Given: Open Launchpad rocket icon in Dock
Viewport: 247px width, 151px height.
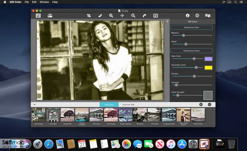Looking at the screenshot, I should (x=38, y=144).
